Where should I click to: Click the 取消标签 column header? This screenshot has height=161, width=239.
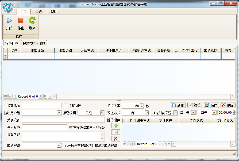click(x=211, y=51)
